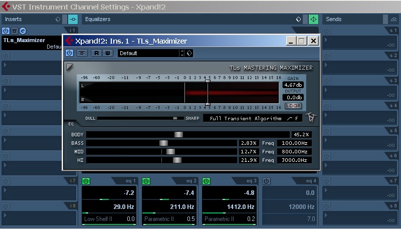The width and height of the screenshot is (401, 229).
Task: Open the EQ tab in maximizer
Action: point(71,124)
